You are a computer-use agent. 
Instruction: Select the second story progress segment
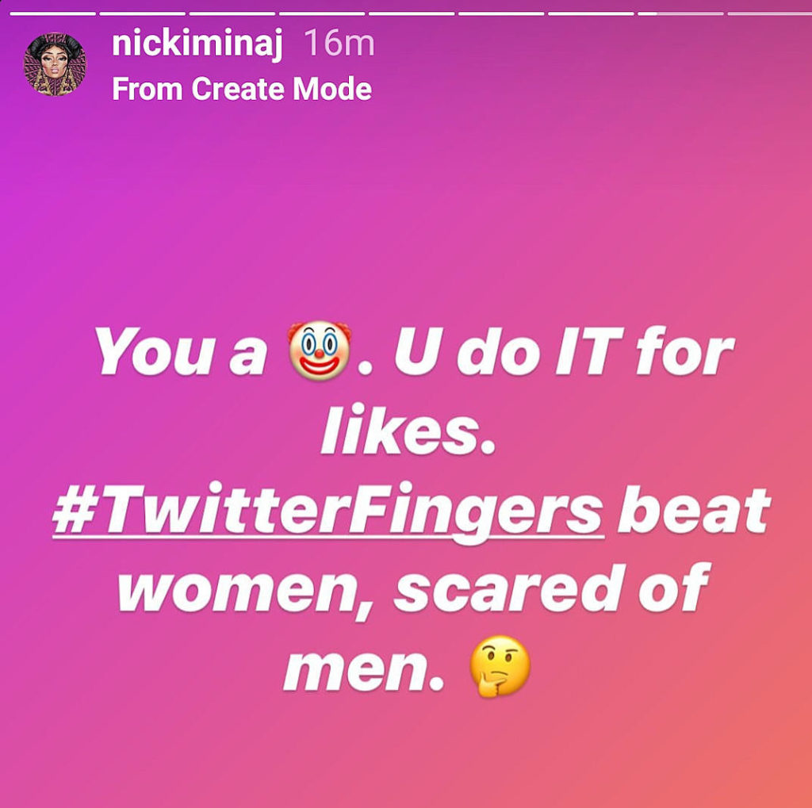pyautogui.click(x=143, y=13)
